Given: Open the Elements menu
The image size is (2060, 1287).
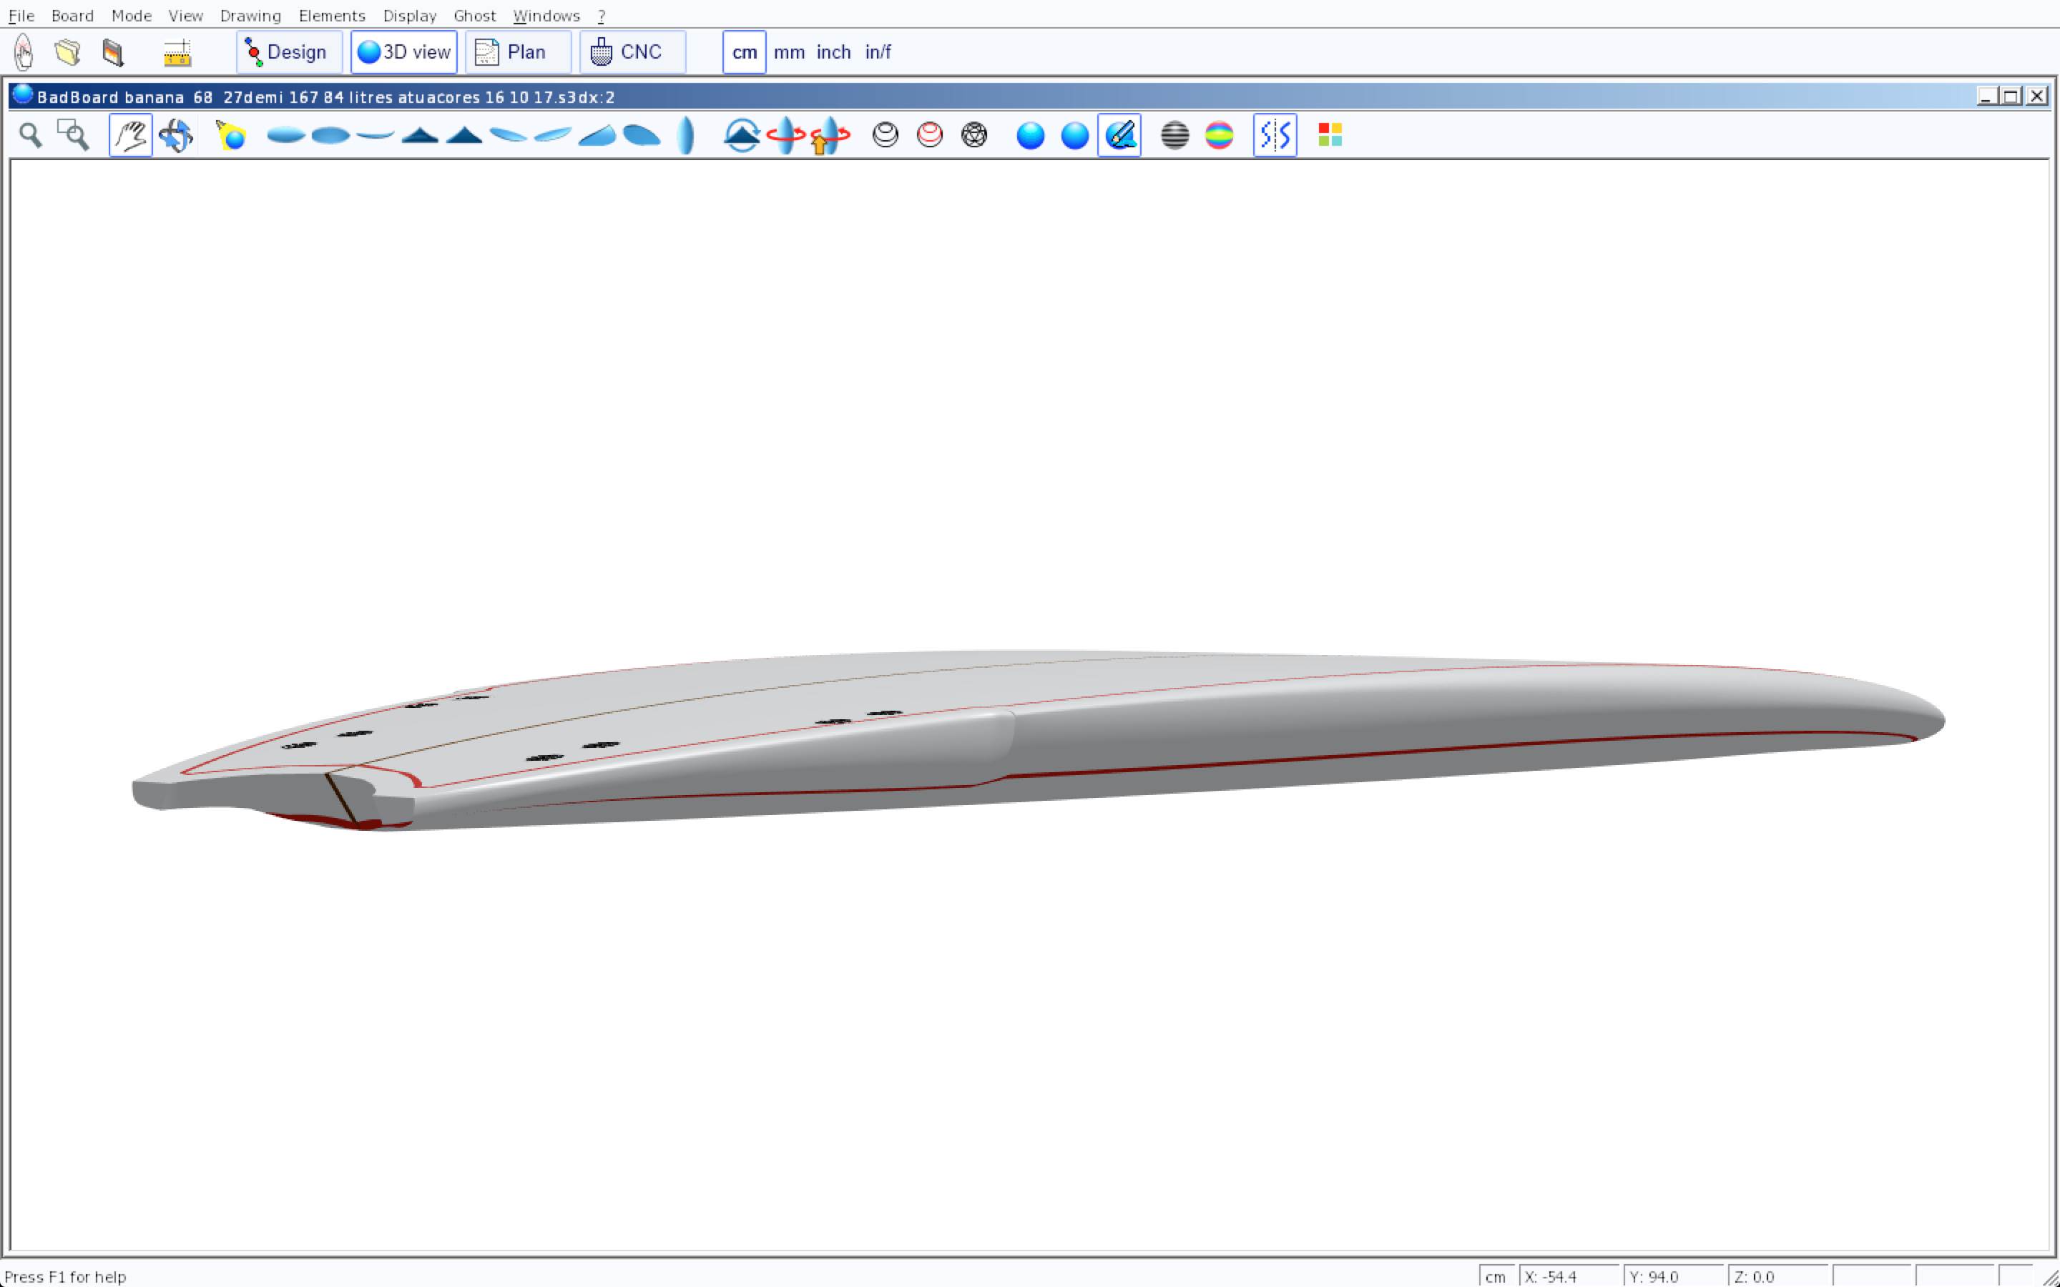Looking at the screenshot, I should 332,15.
